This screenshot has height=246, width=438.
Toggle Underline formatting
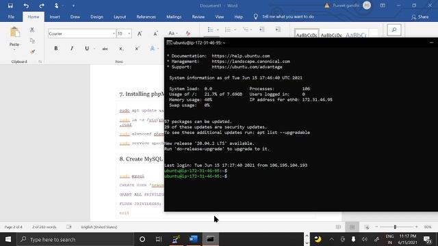click(x=87, y=49)
